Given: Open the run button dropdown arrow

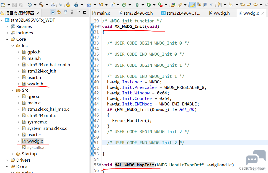Looking at the screenshot, I should 154,5.
